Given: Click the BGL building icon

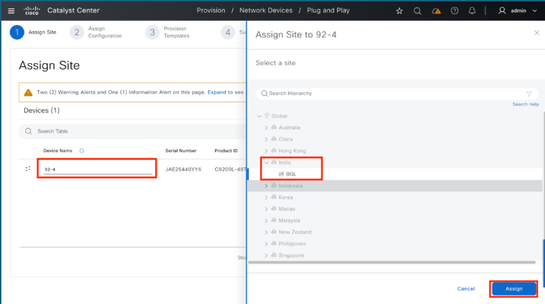Looking at the screenshot, I should click(282, 174).
